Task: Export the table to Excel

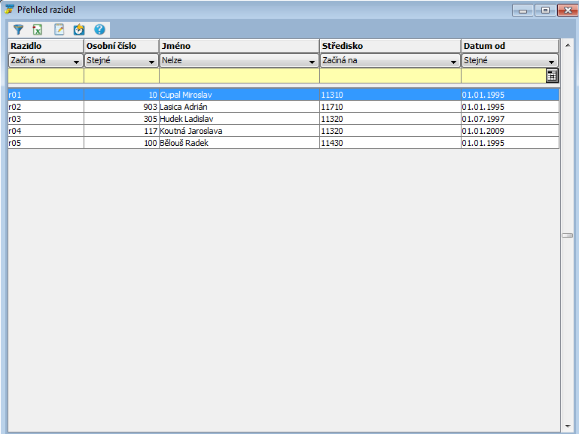Action: point(38,30)
